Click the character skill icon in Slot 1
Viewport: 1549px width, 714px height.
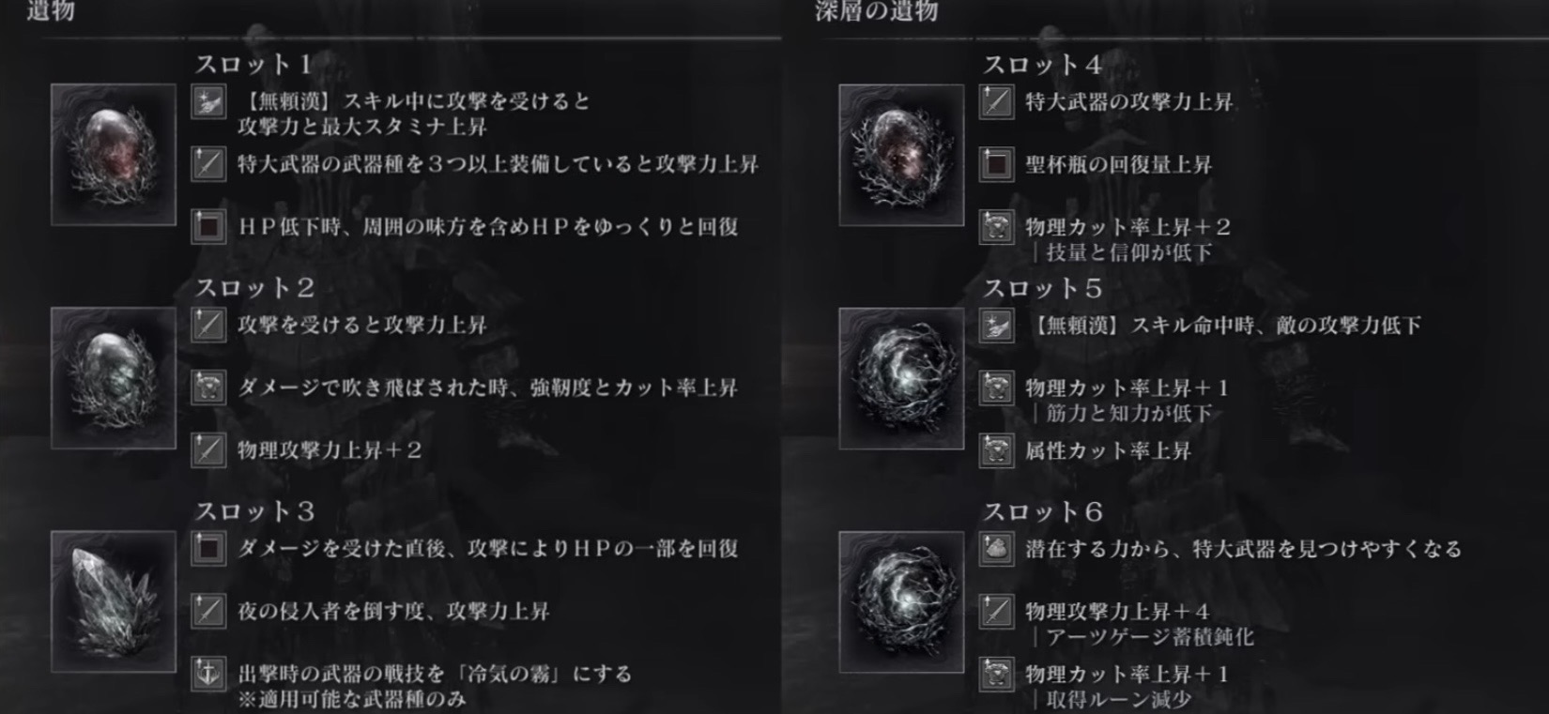coord(208,101)
